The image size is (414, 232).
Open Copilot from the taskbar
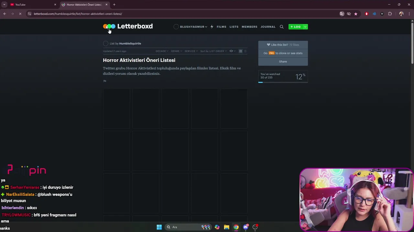217,227
